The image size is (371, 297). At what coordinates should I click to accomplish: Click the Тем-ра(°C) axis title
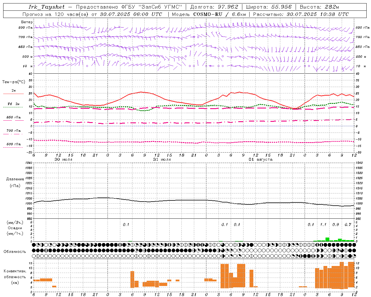(14, 82)
